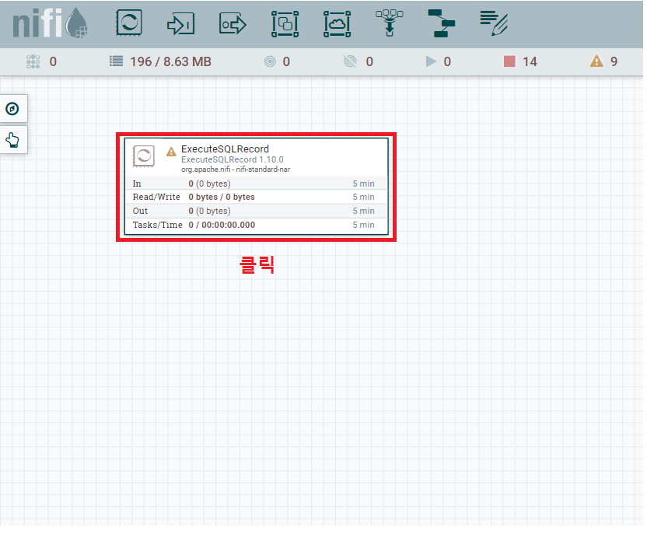The height and width of the screenshot is (535, 647).
Task: Click '0 / 00:00:00.000' tasks time value
Action: [x=222, y=225]
